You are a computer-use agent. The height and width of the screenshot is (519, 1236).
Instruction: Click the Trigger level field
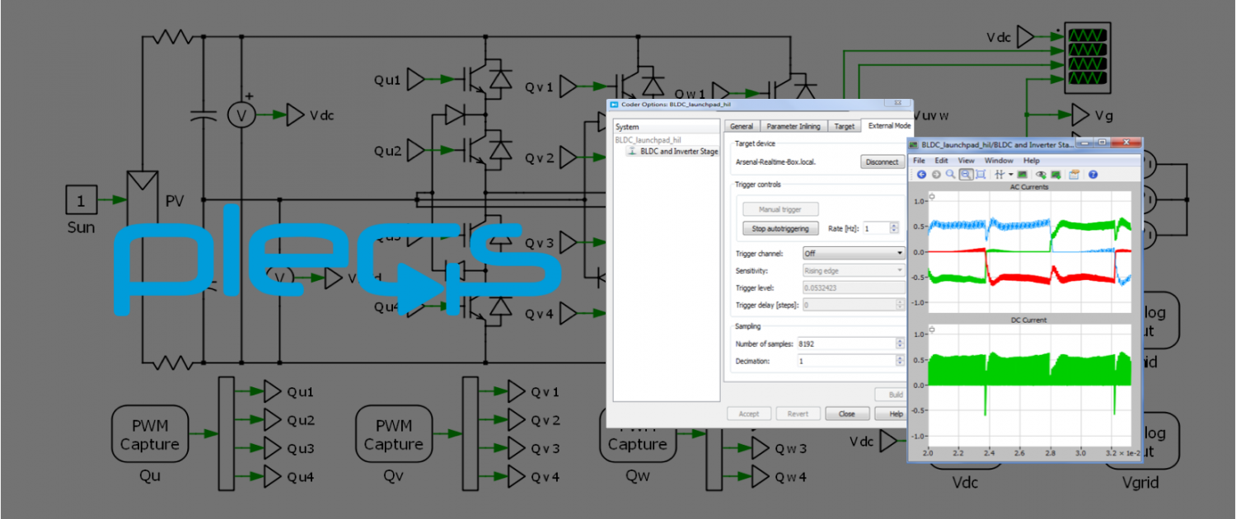[x=853, y=288]
